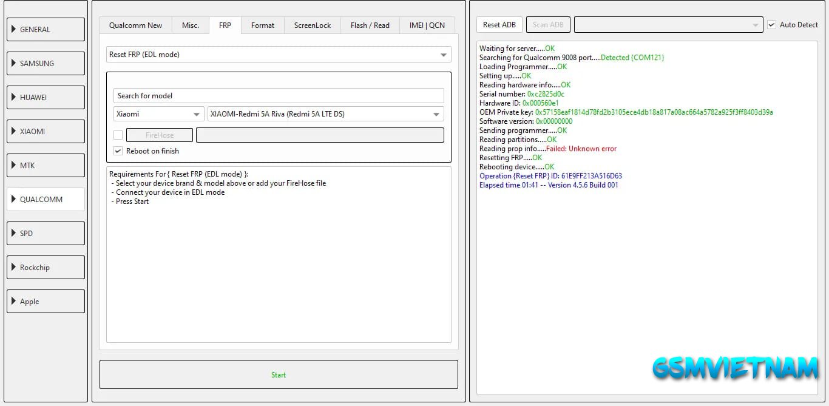Click the FireHose browse button
The image size is (829, 406).
coord(160,135)
